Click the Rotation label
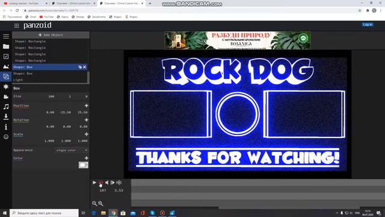Viewport: 385px width, 217px height. (21, 120)
